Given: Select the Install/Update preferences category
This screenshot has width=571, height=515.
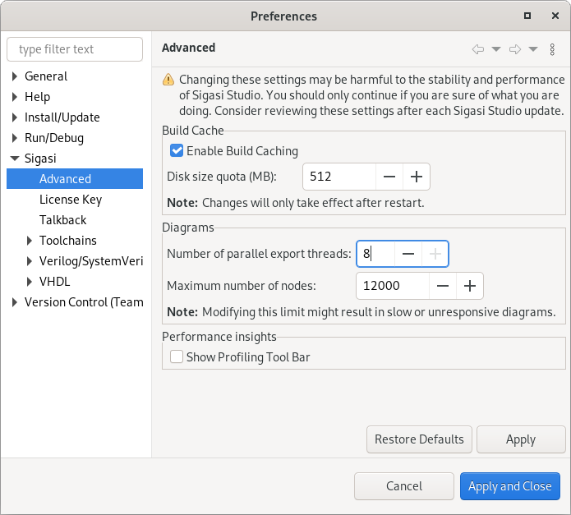Looking at the screenshot, I should tap(62, 117).
